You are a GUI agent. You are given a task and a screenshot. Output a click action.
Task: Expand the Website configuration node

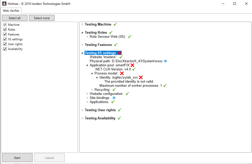(x=87, y=94)
